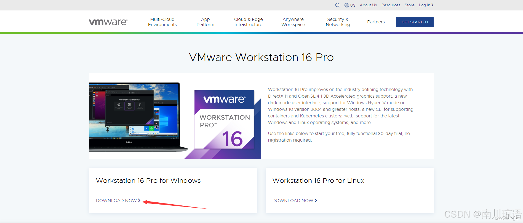
Task: Open Anywhere Workspace menu
Action: coord(293,22)
